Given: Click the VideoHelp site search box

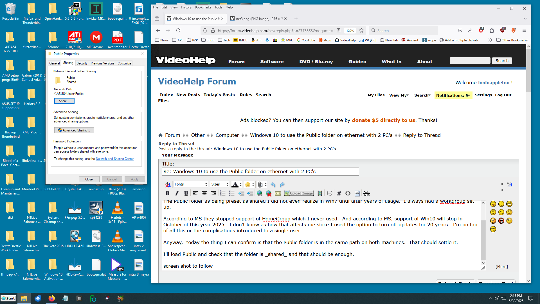Looking at the screenshot, I should (x=470, y=61).
